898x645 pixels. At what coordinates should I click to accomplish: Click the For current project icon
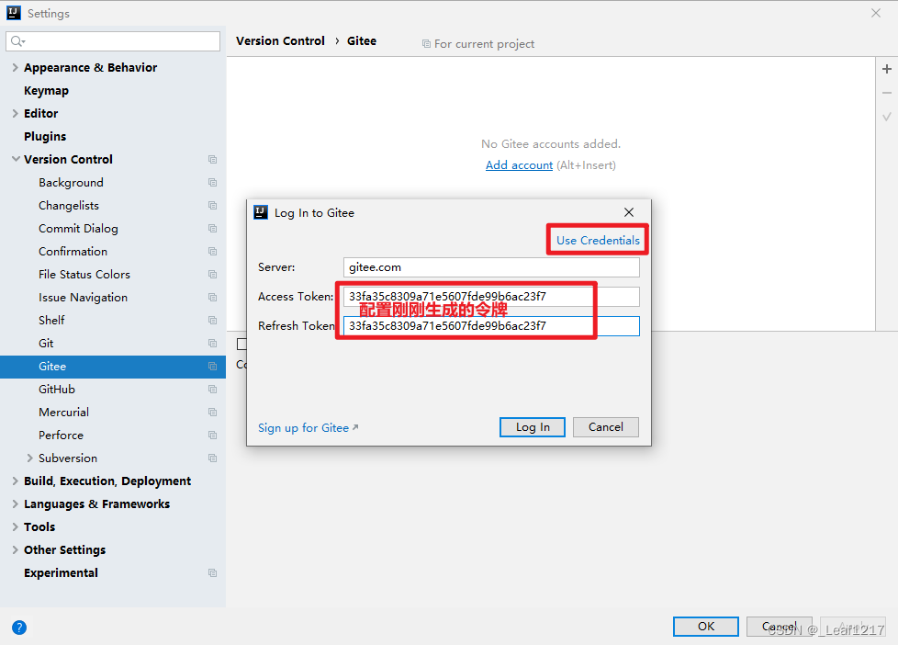point(426,43)
